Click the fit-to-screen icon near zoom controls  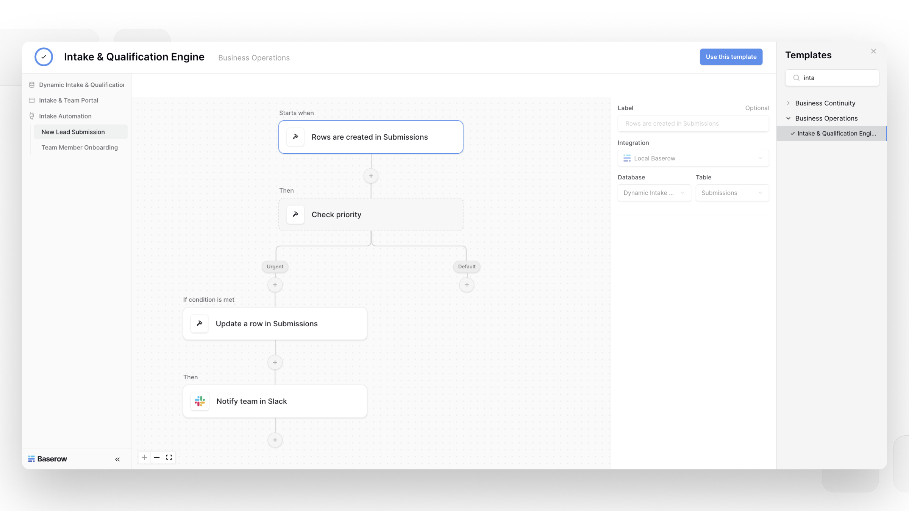point(169,457)
